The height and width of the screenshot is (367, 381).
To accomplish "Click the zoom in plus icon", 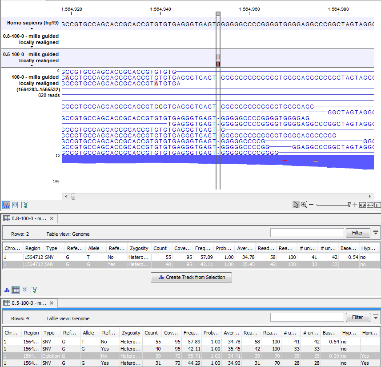I will 355,205.
